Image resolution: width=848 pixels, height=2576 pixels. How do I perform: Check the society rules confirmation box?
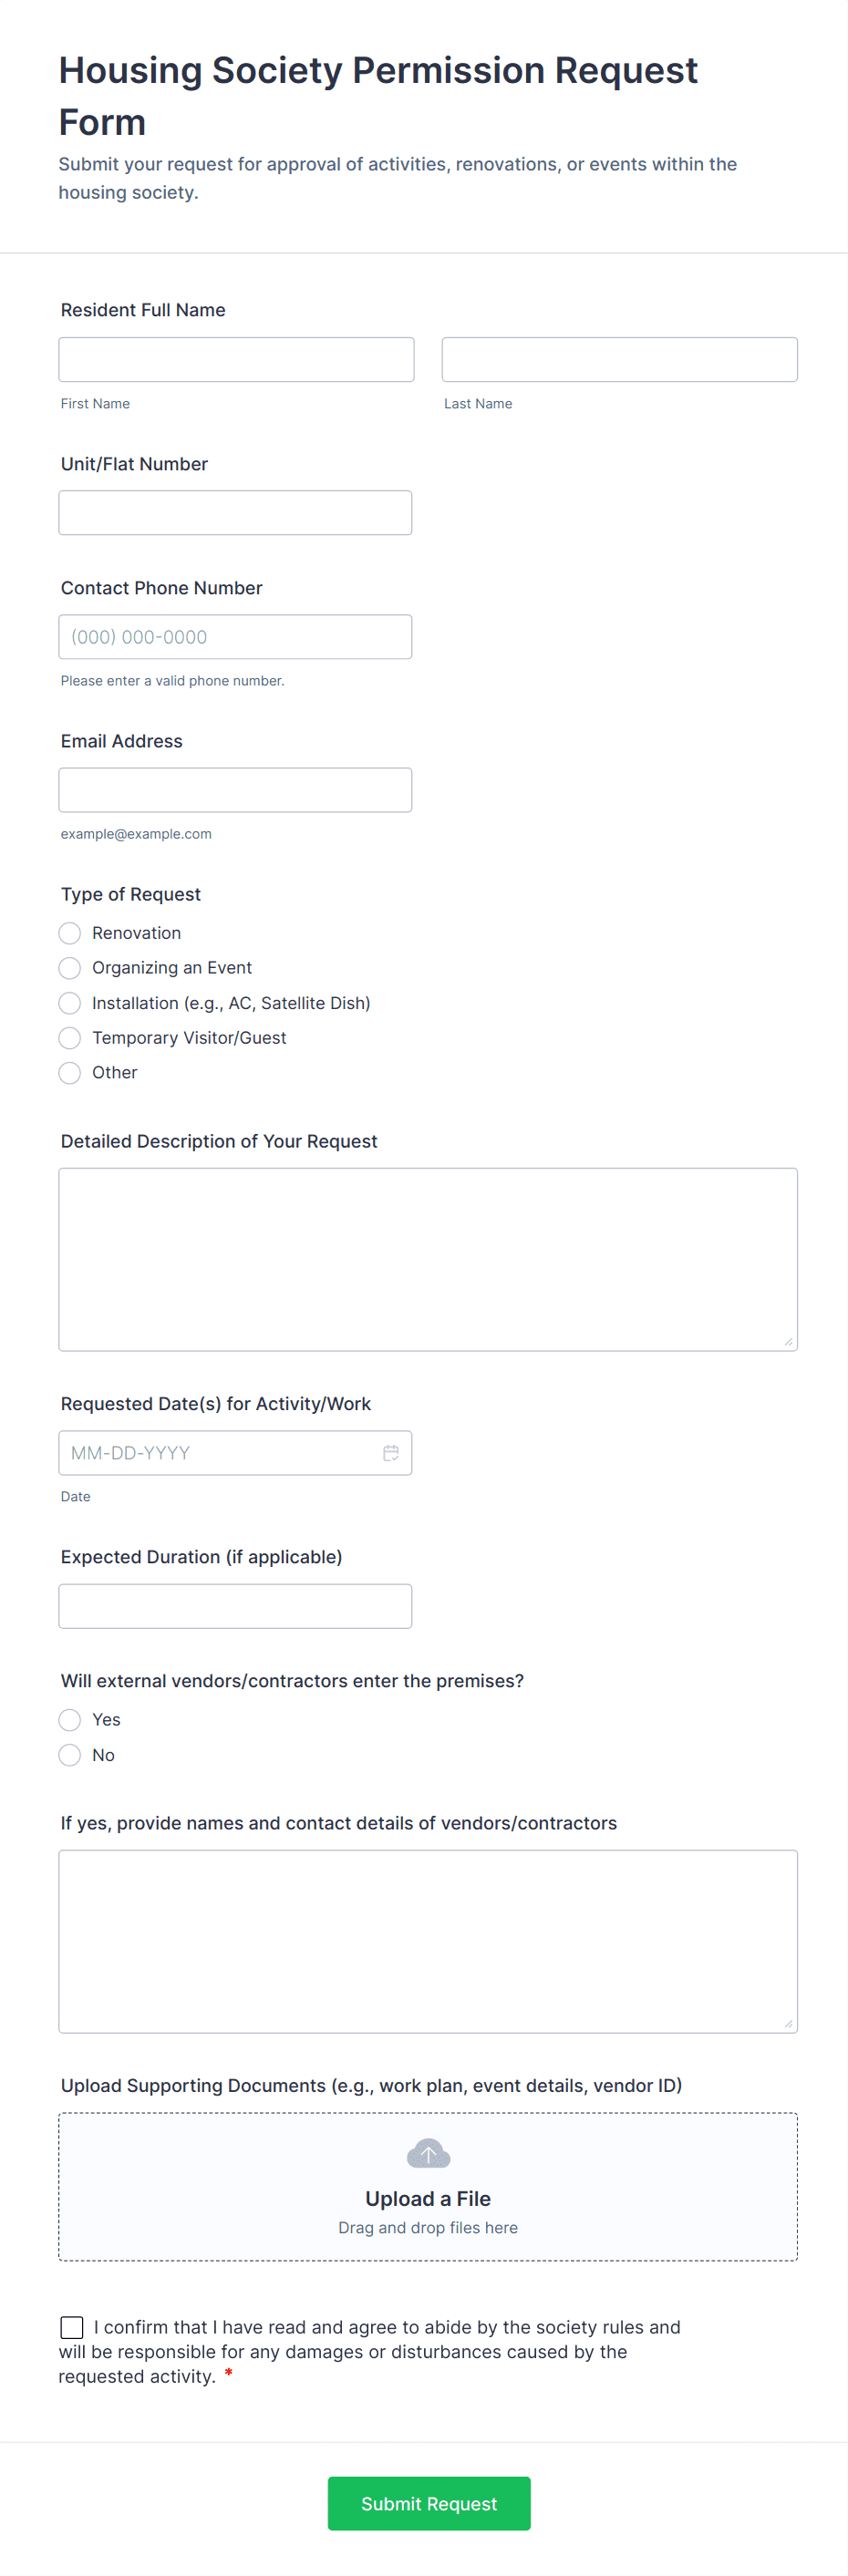72,2327
